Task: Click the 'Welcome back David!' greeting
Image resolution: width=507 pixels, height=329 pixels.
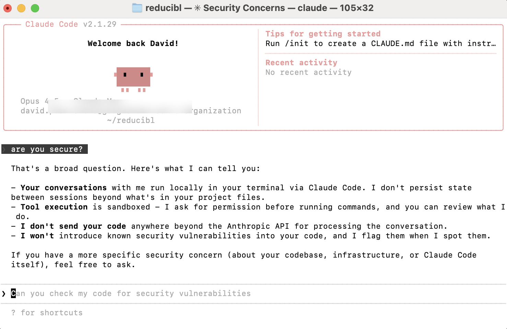Action: [x=133, y=43]
